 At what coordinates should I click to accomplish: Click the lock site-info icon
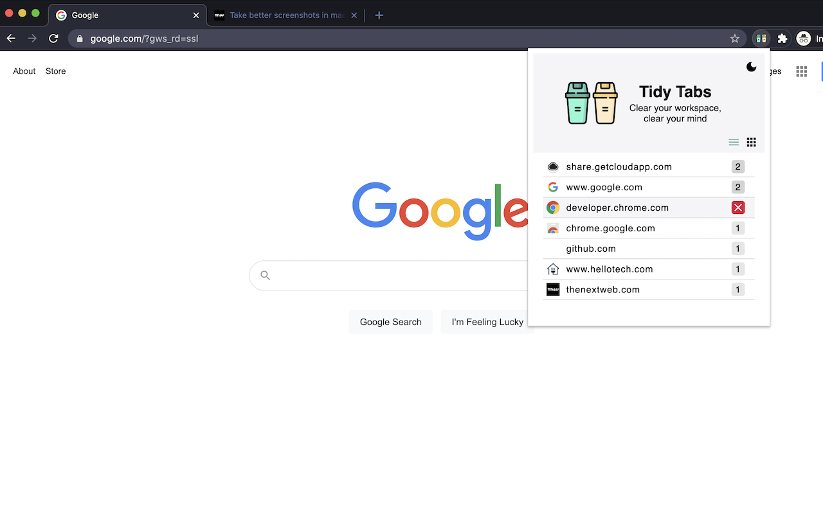pos(80,39)
